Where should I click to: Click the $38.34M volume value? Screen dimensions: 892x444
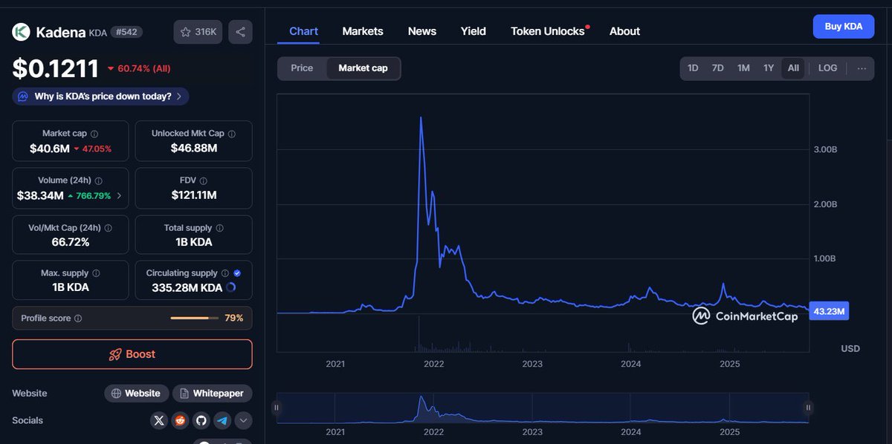coord(40,196)
